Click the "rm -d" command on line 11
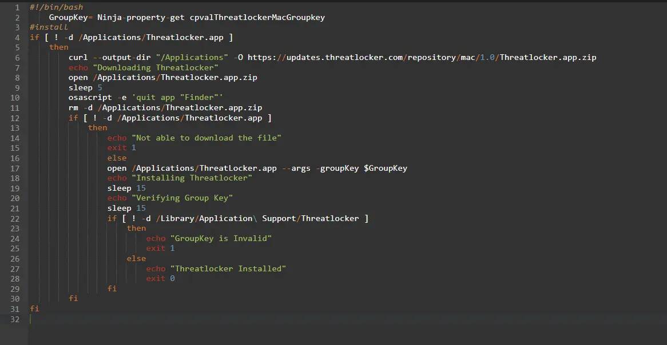 81,108
